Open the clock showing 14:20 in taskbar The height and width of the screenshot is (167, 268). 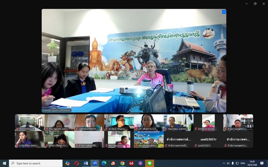(x=252, y=163)
